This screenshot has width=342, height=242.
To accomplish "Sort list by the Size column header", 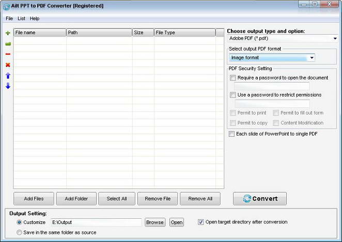I will point(143,33).
